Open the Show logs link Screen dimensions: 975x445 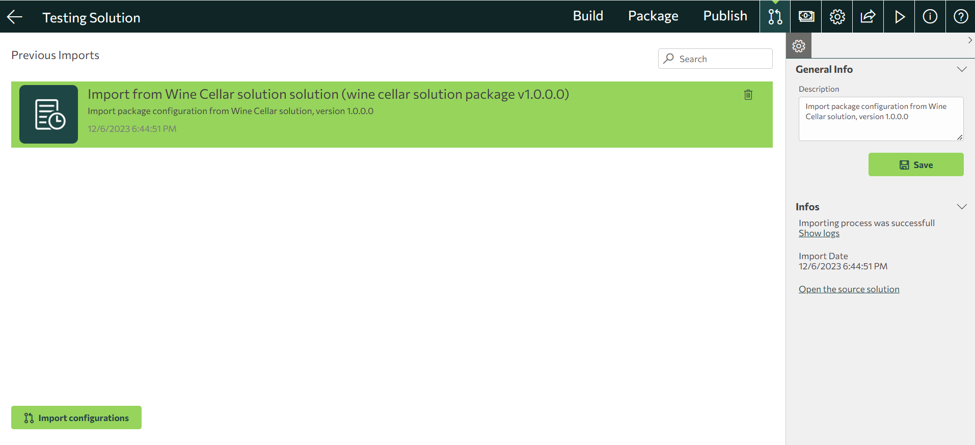click(819, 233)
